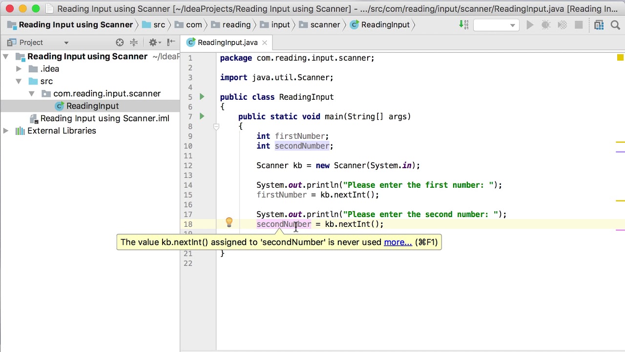Open the Project Structure icon

tap(599, 25)
